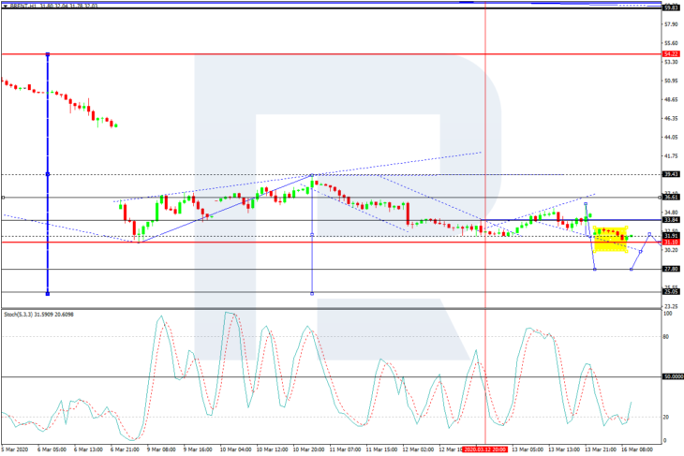This screenshot has height=456, width=684.
Task: Select the yellow highlighted rectangle on chart
Action: (610, 239)
